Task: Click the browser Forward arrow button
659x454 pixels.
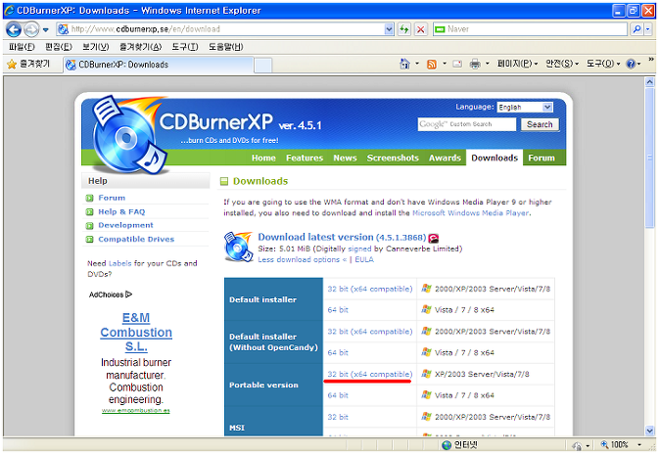Action: pyautogui.click(x=31, y=29)
